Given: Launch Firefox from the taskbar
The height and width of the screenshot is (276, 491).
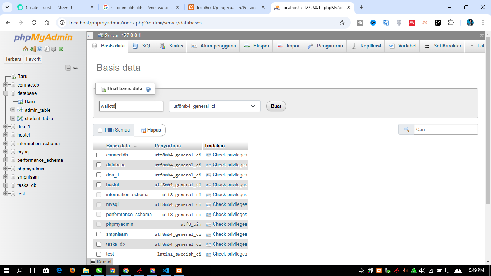Looking at the screenshot, I should click(73, 271).
